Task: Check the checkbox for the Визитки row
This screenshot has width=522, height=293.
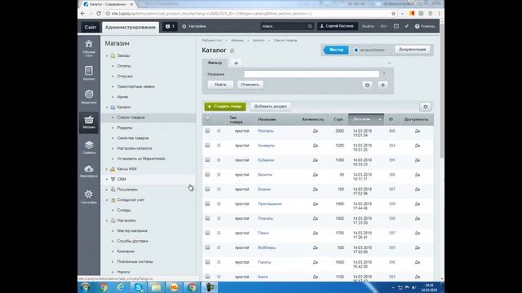Action: pos(207,174)
